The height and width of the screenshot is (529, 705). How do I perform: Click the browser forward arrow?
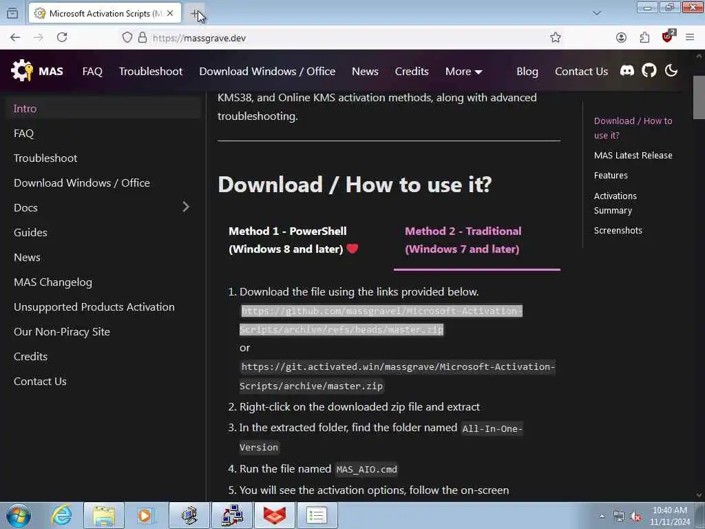pyautogui.click(x=39, y=38)
